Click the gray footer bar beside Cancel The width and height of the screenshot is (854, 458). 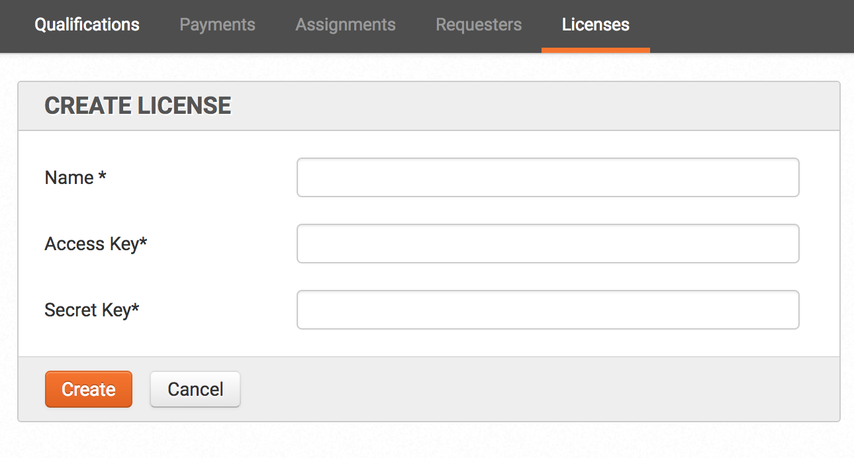(530, 389)
